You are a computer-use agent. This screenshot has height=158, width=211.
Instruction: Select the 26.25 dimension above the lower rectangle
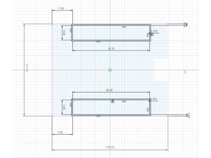click(x=109, y=90)
